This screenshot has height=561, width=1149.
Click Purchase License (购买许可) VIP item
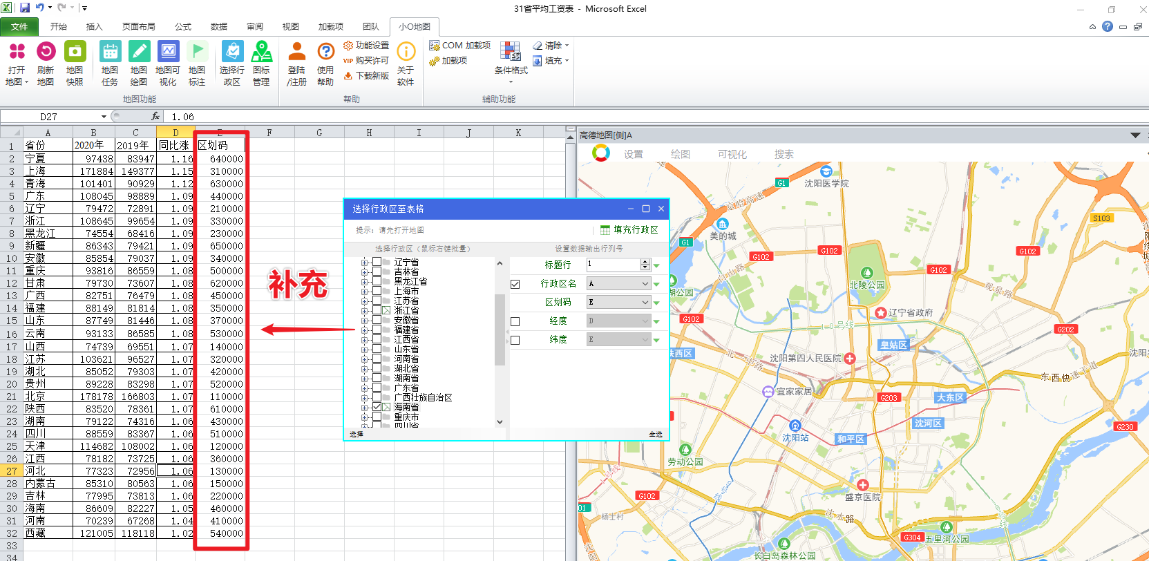(366, 61)
